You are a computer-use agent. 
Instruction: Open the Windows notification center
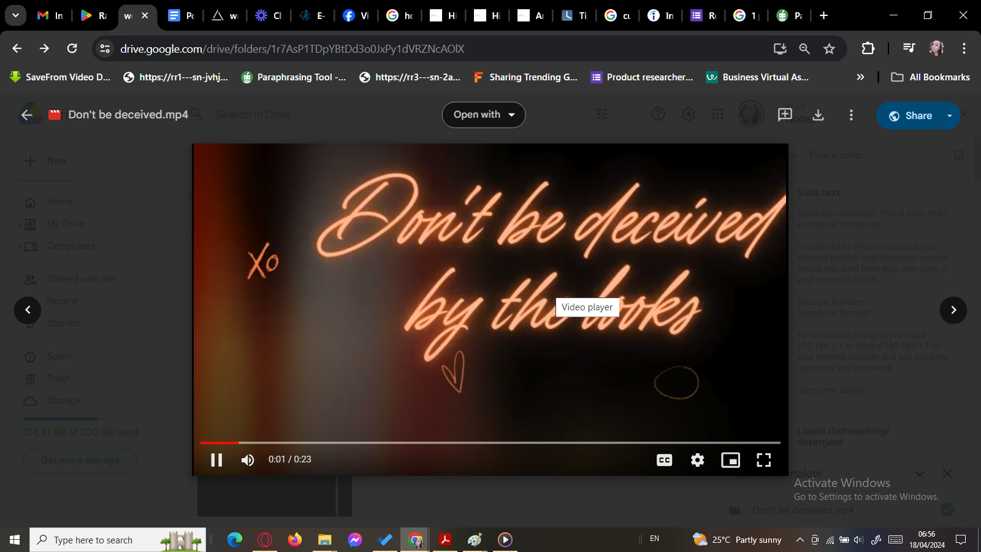(x=961, y=540)
